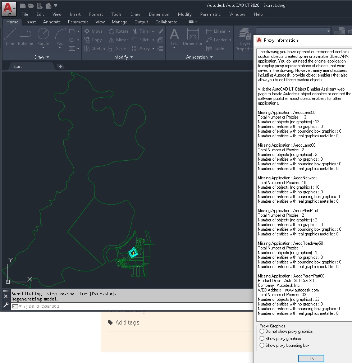This screenshot has height=363, width=352.
Task: Click the Stretch tool
Action: click(x=94, y=49)
